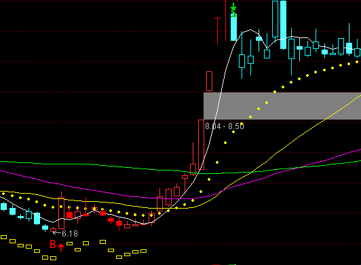Click the solid cyan candle under the S marker
The width and height of the screenshot is (361, 265).
point(233,27)
